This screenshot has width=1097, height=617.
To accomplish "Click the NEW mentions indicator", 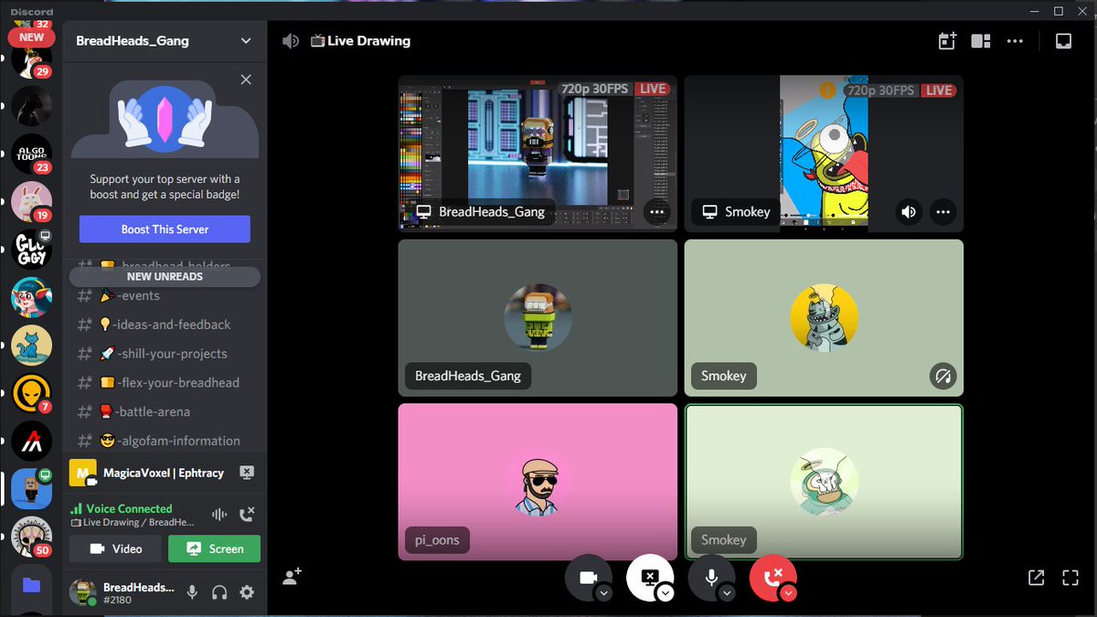I will point(31,37).
